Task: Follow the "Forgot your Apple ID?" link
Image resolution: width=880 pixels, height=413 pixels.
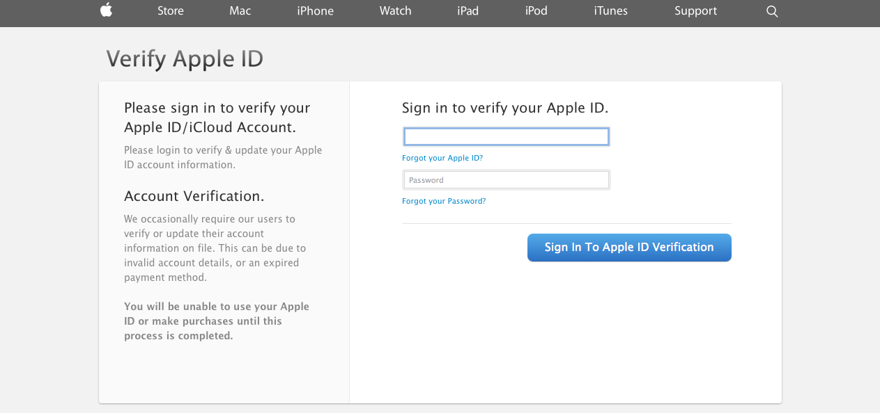Action: [442, 158]
